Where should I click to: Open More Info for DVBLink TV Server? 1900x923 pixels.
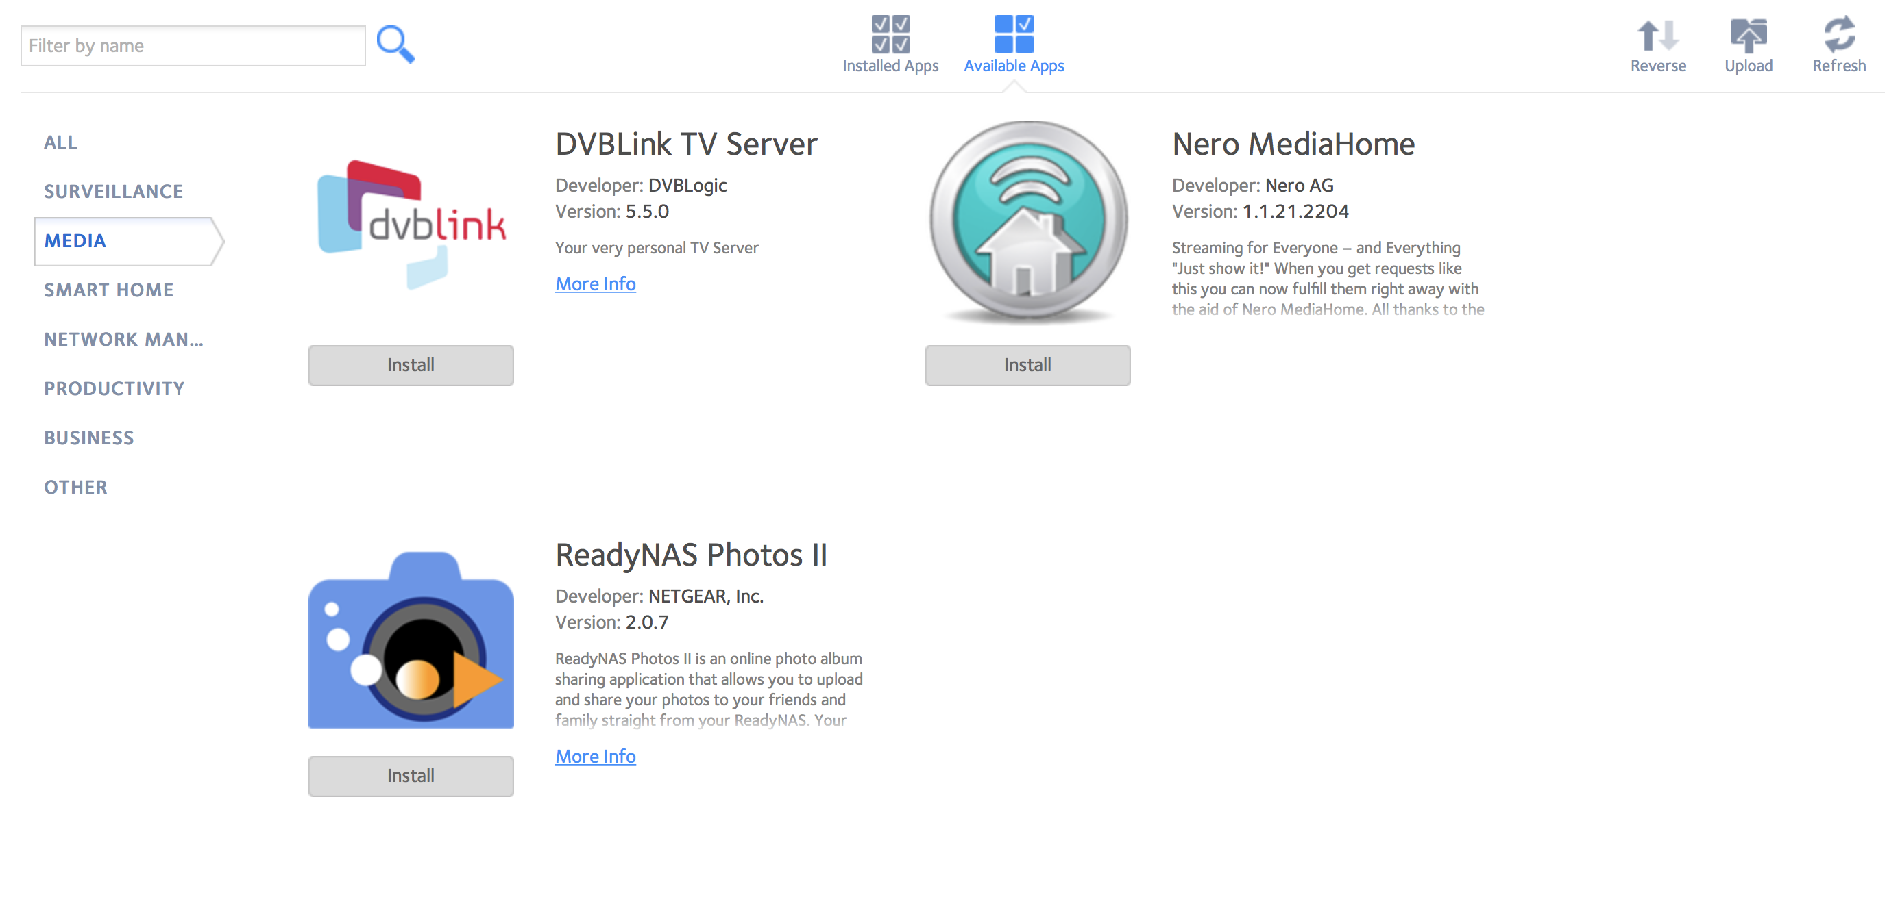coord(595,284)
